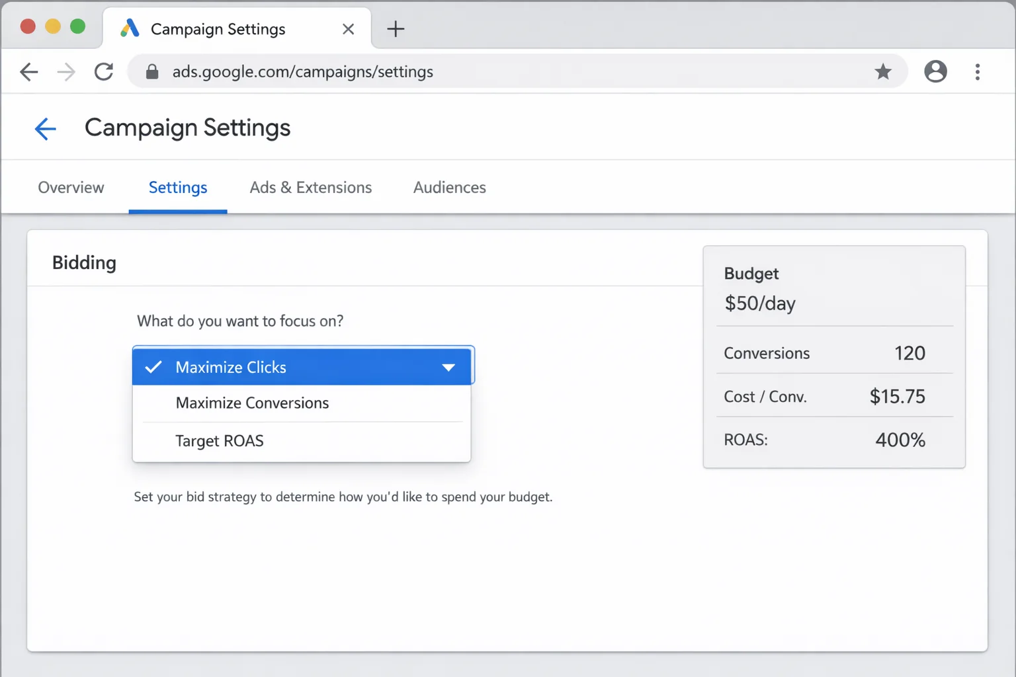Click the padlock icon in address bar
This screenshot has width=1016, height=677.
151,71
